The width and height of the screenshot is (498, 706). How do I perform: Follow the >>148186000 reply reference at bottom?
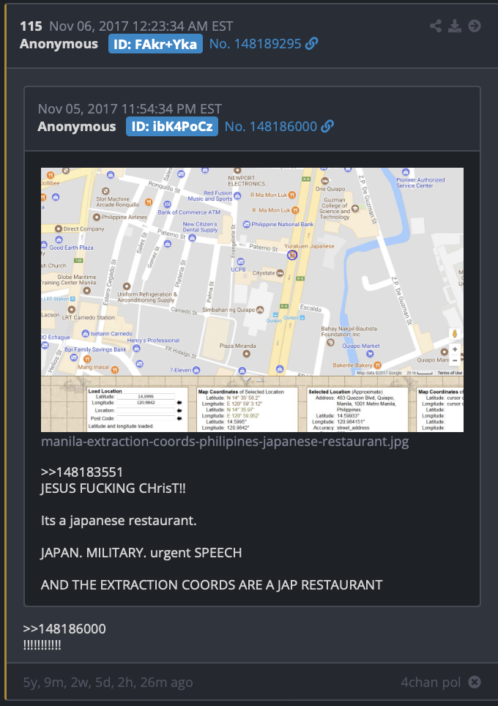coord(64,628)
